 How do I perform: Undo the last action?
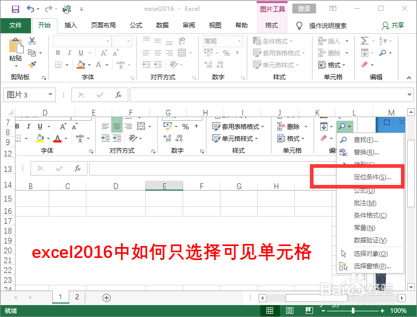[31, 9]
